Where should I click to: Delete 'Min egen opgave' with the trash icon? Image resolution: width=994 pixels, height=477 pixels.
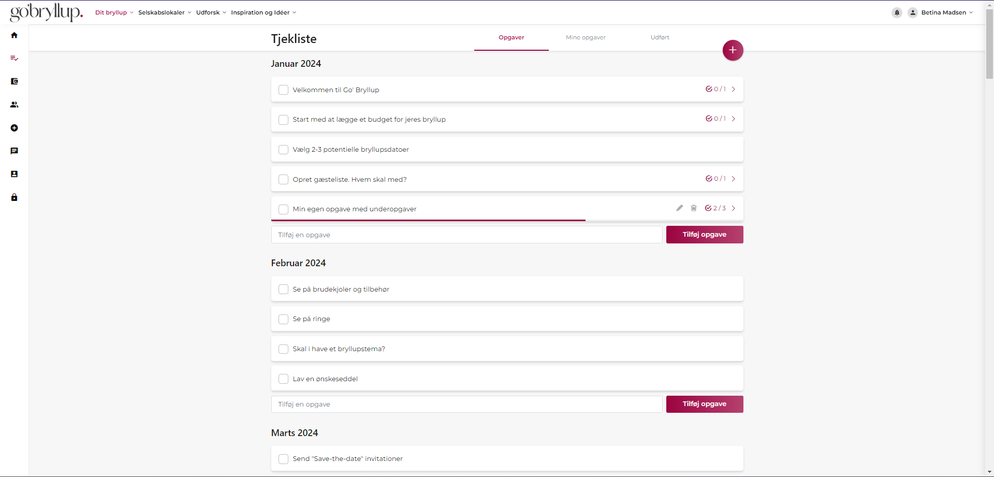point(694,208)
